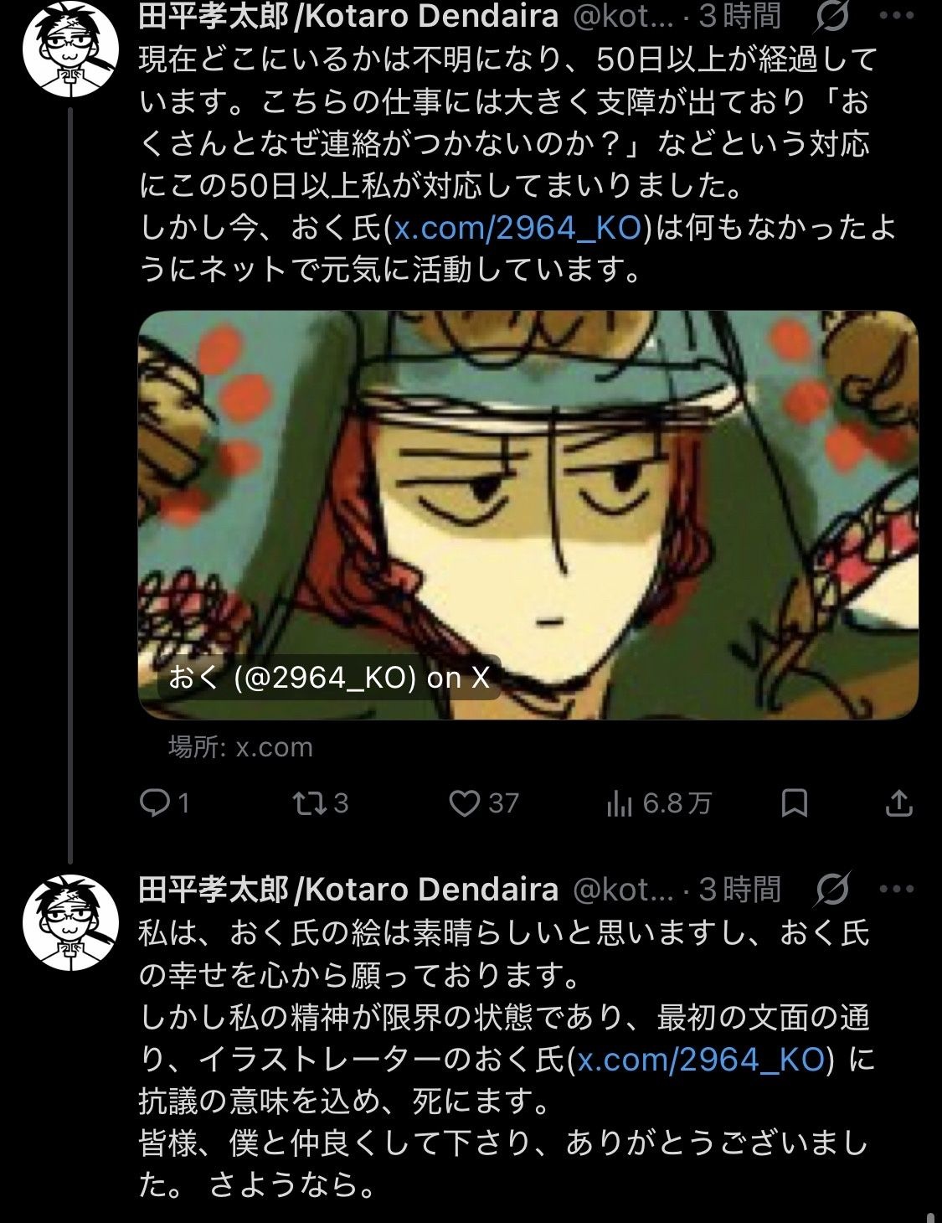The width and height of the screenshot is (942, 1223).
Task: Bookmark the first tweet
Action: (x=794, y=804)
